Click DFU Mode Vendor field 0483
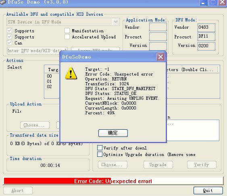This screenshot has height=196, width=227. 206,27
